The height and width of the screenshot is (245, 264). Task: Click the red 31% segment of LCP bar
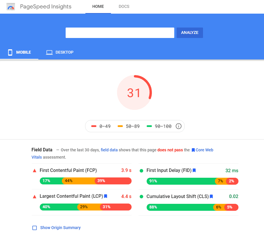pyautogui.click(x=116, y=207)
